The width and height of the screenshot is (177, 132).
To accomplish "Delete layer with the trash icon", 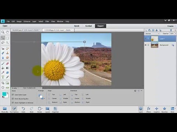I will tap(171, 30).
